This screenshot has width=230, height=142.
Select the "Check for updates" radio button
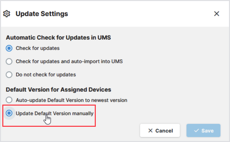(x=9, y=48)
